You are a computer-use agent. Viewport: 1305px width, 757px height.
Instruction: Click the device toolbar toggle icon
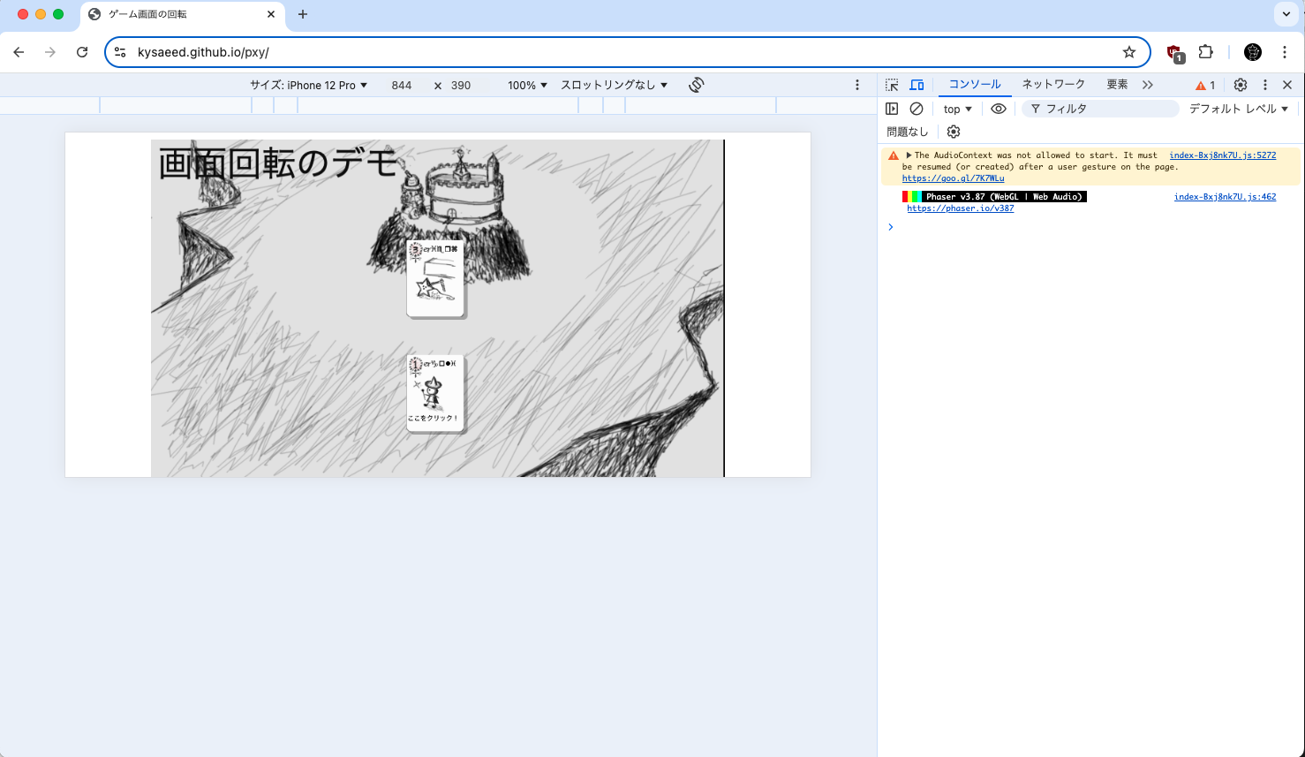pyautogui.click(x=917, y=84)
